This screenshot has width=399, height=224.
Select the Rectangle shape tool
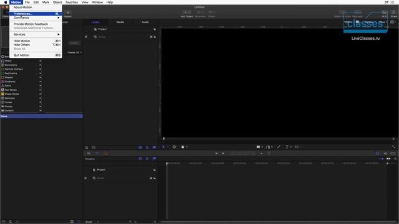click(x=258, y=147)
